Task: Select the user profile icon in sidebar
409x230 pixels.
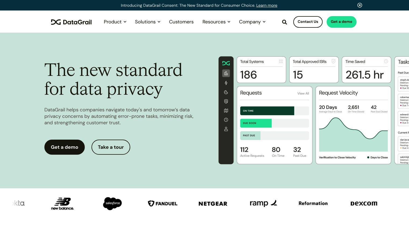Action: click(x=226, y=129)
